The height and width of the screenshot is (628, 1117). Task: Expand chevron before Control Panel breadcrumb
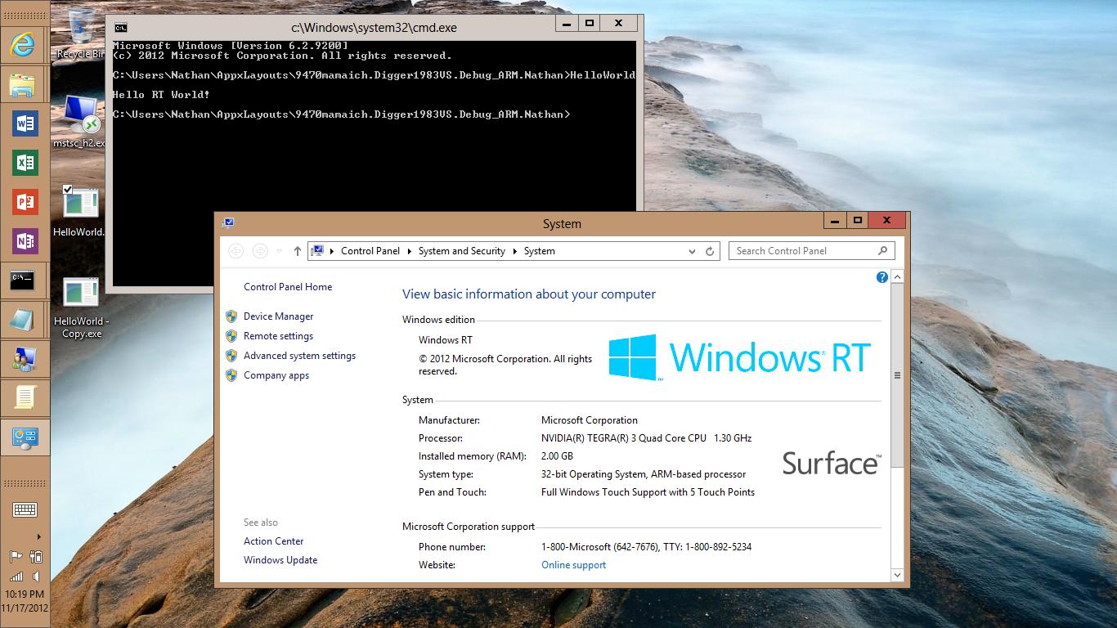[x=332, y=251]
